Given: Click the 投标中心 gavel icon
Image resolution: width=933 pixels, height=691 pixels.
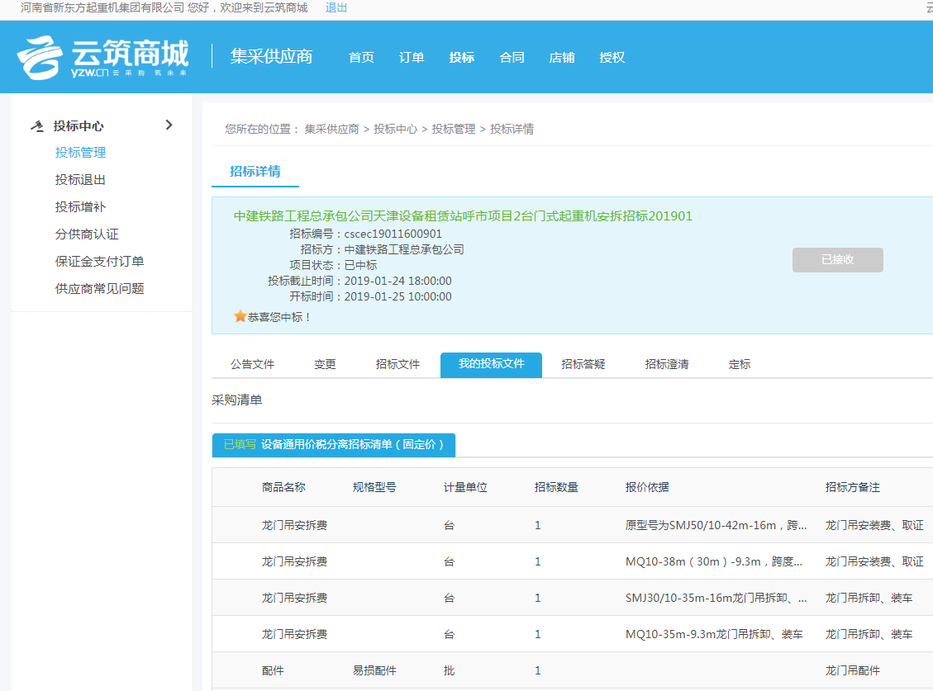Looking at the screenshot, I should tap(37, 126).
